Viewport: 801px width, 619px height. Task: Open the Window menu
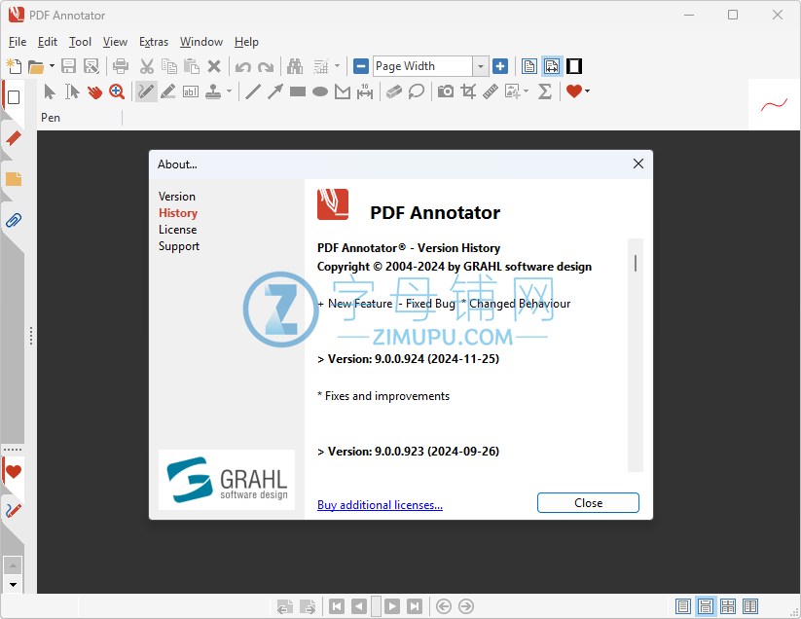201,42
